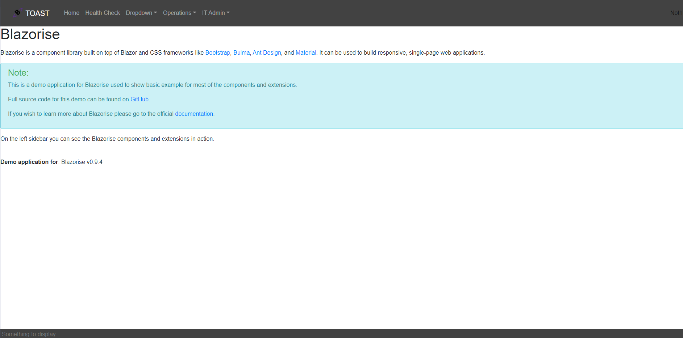Open the Bootstrap link

coord(217,52)
